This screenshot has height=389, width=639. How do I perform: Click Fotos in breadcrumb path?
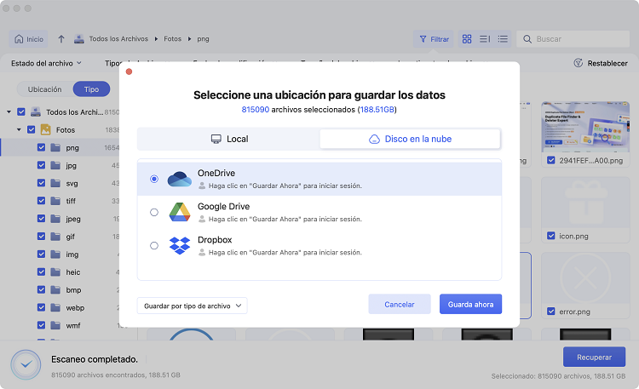(x=172, y=39)
